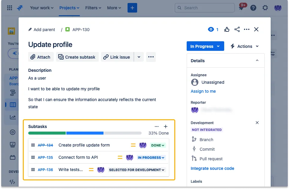Open the user profile avatar in top bar
The height and width of the screenshot is (189, 289).
pos(278,8)
